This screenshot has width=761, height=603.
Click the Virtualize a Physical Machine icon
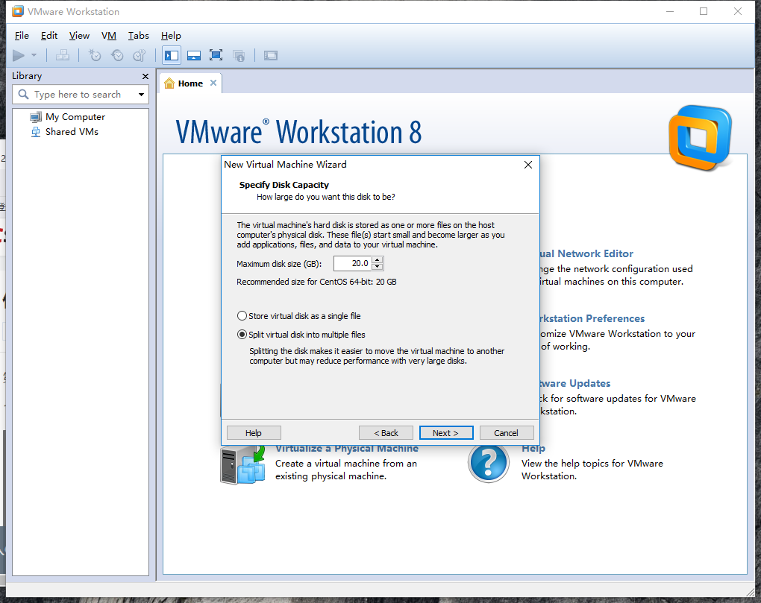pos(242,464)
